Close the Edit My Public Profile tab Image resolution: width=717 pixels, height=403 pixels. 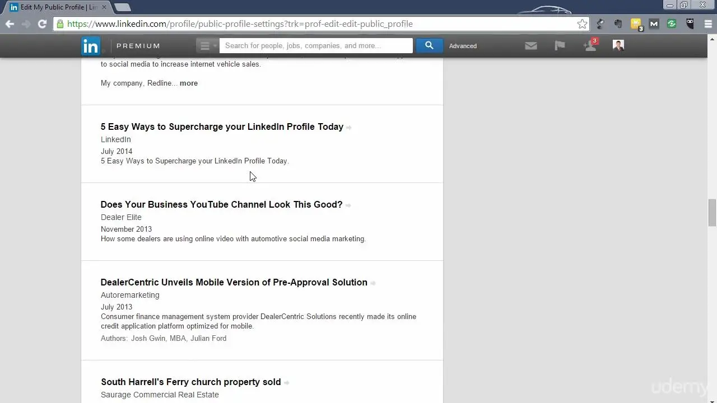click(x=104, y=7)
